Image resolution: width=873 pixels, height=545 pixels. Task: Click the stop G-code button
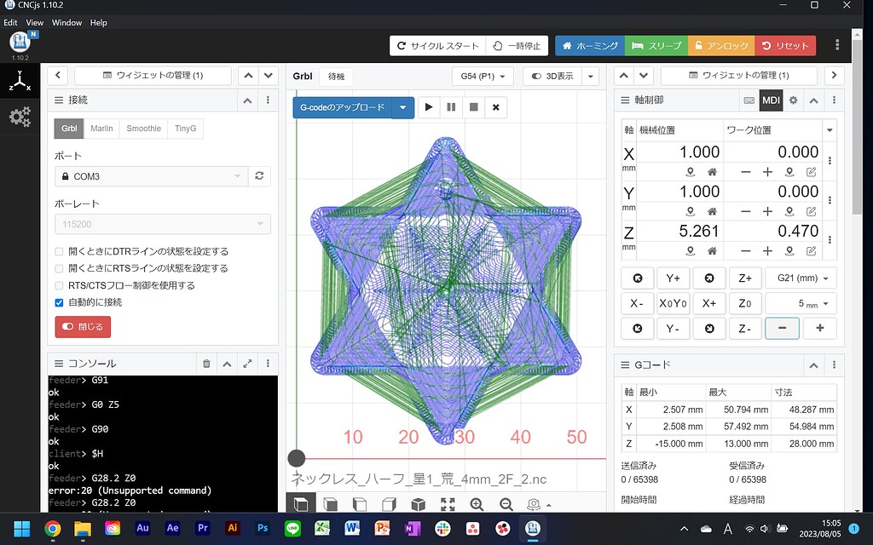click(x=473, y=107)
